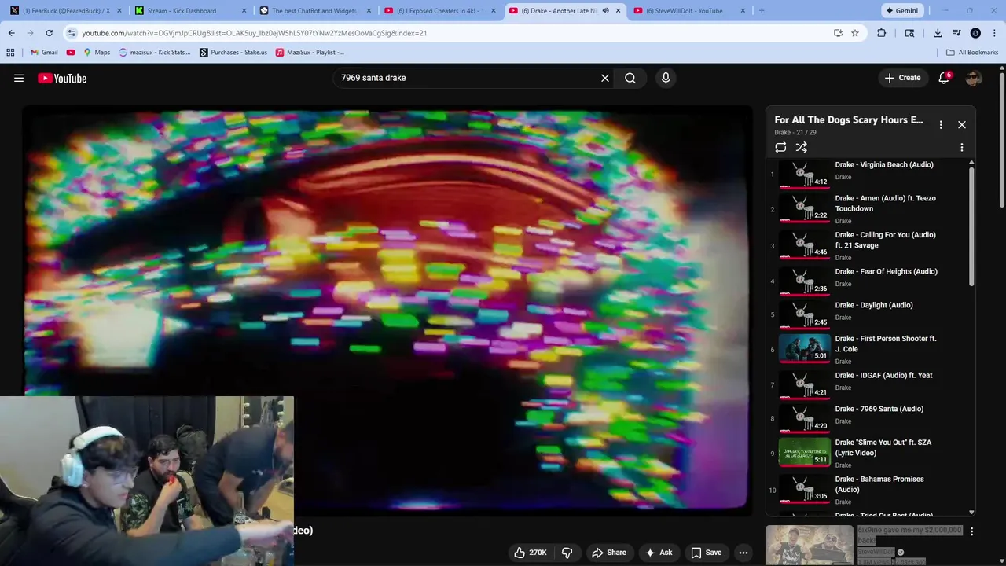1006x566 pixels.
Task: Open the YouTube hamburger guide menu
Action: (x=19, y=78)
